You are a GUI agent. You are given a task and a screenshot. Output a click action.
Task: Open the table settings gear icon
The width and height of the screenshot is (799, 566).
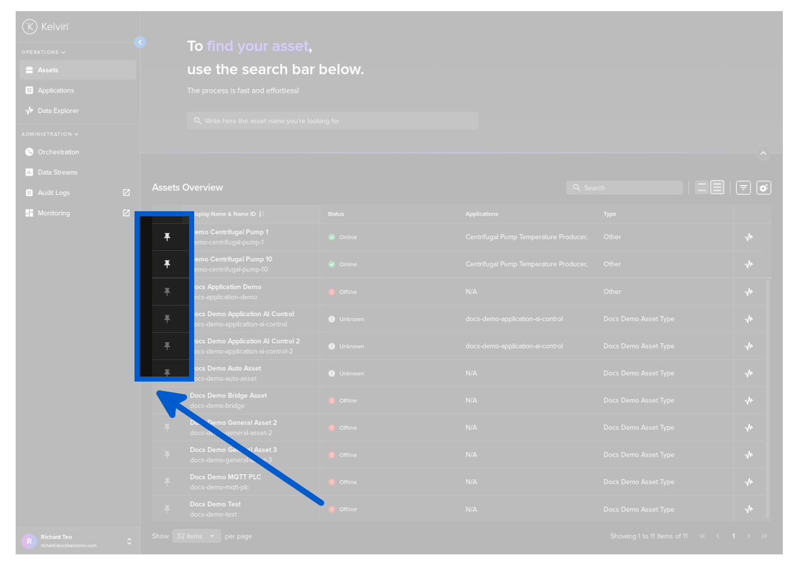pyautogui.click(x=764, y=188)
